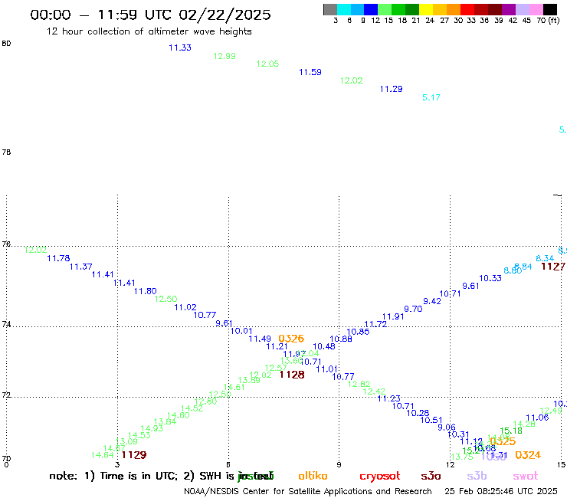
Task: Choose the yellow swatch in the legend
Action: [426, 9]
